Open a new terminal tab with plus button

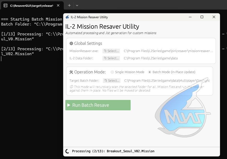point(69,5)
